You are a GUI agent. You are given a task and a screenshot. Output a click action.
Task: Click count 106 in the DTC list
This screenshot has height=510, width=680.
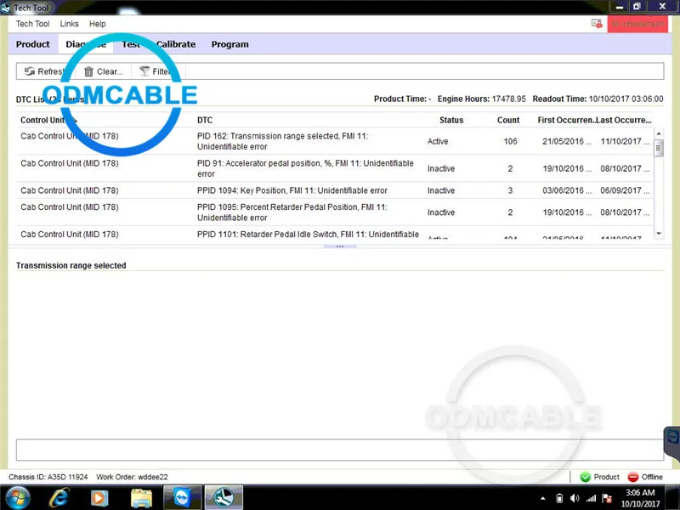point(510,141)
